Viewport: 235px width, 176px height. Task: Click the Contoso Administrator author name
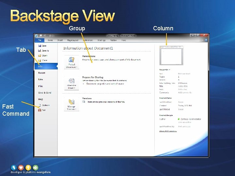[x=191, y=119]
